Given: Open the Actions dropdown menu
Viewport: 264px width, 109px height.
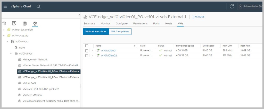Looking at the screenshot, I should click(x=198, y=17).
